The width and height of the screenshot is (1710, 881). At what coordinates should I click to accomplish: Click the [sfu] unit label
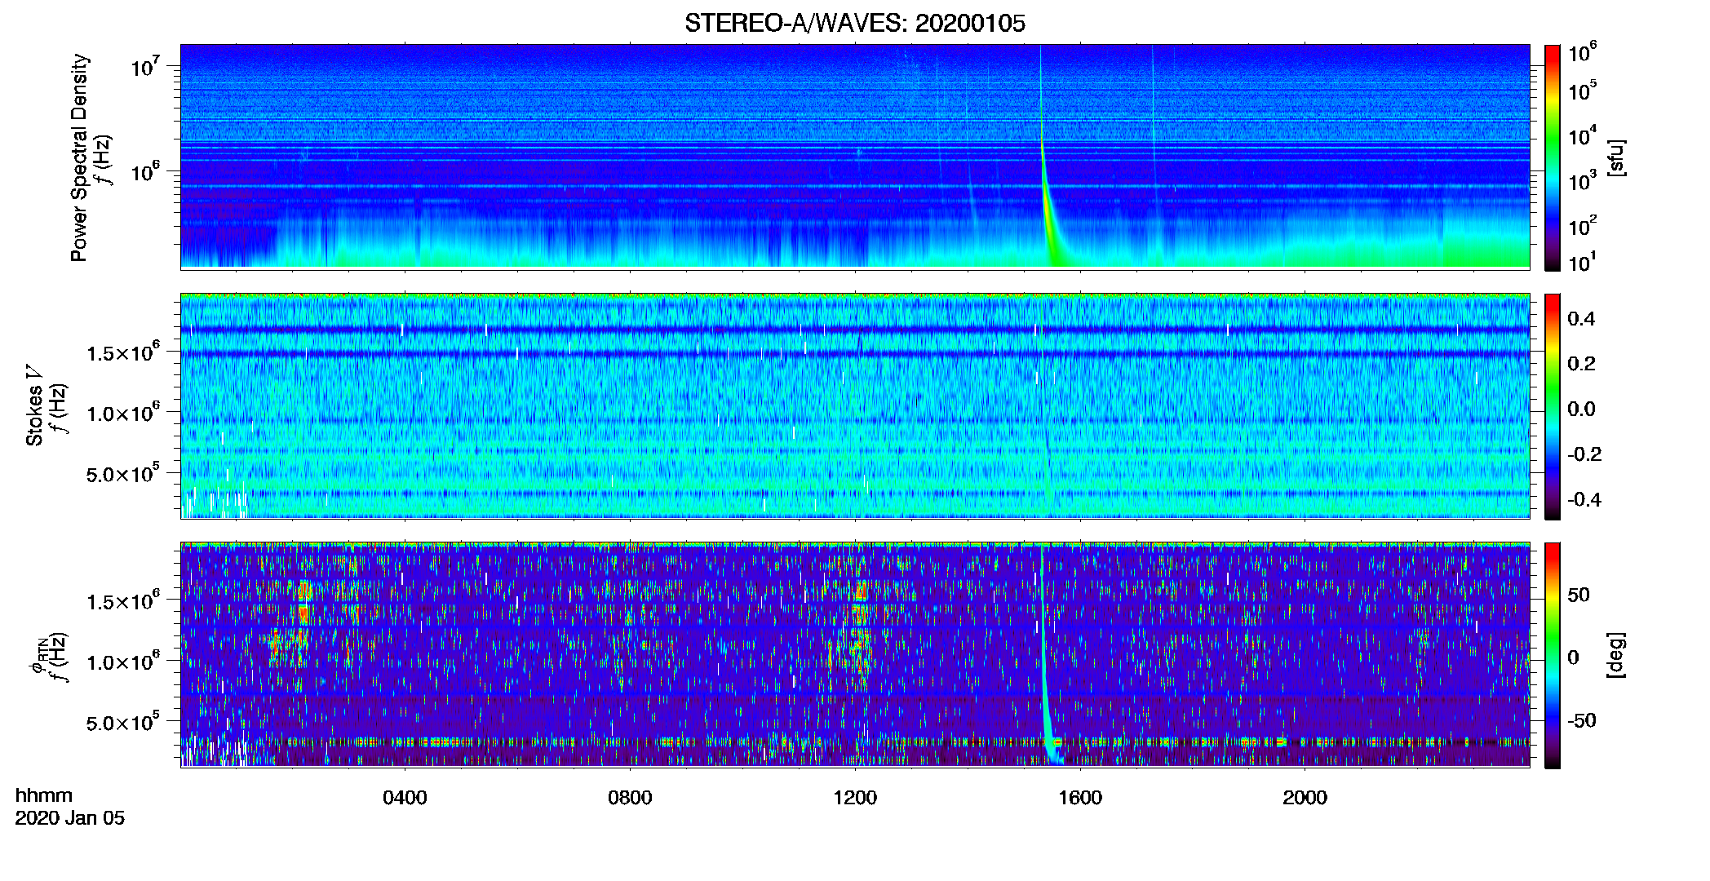pos(1617,157)
